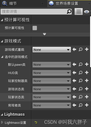Use selected asset arrow for 玩家状态类
The image size is (91, 127).
click(74, 97)
